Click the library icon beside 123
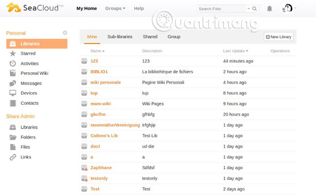The height and width of the screenshot is (195, 316). 84,61
